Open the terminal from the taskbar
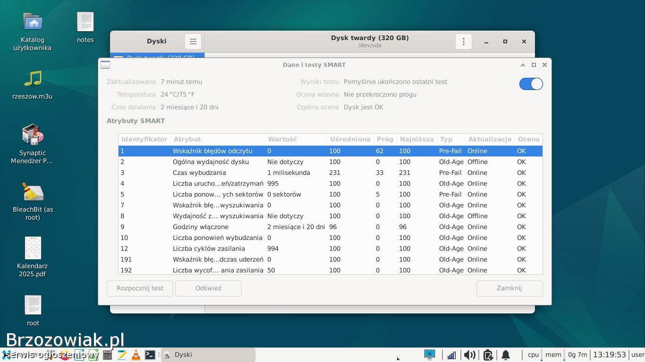The height and width of the screenshot is (362, 645). click(x=150, y=355)
